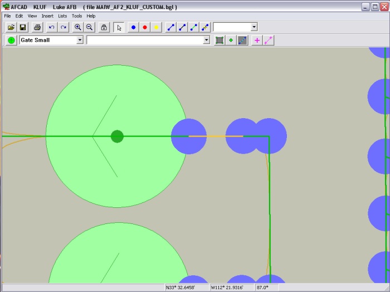Viewport: 390px width, 292px height.
Task: Click the Help menu item
Action: pos(91,16)
